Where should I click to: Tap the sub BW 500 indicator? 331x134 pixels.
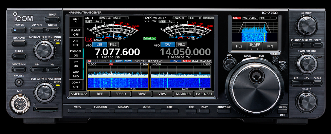[x=180, y=18]
